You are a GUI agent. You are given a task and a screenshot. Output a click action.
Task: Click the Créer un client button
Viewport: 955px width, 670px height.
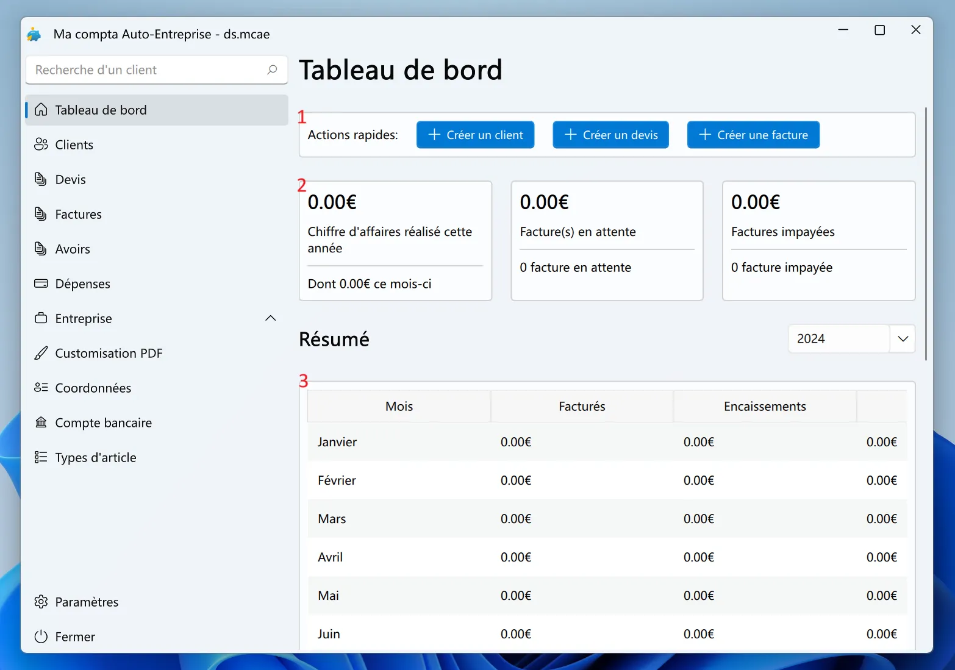pyautogui.click(x=475, y=135)
